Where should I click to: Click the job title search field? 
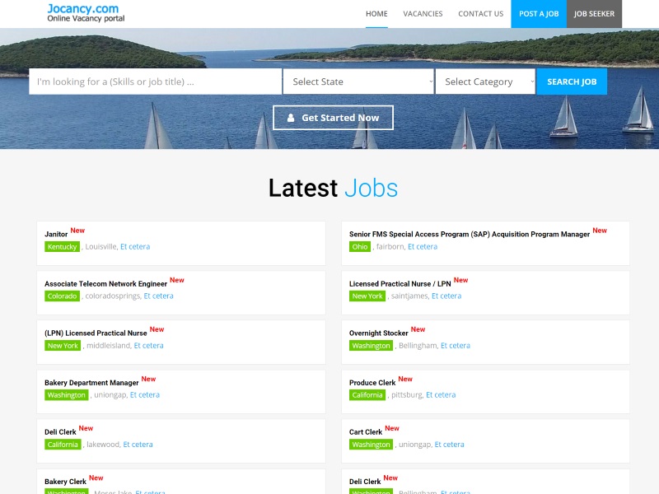(156, 82)
